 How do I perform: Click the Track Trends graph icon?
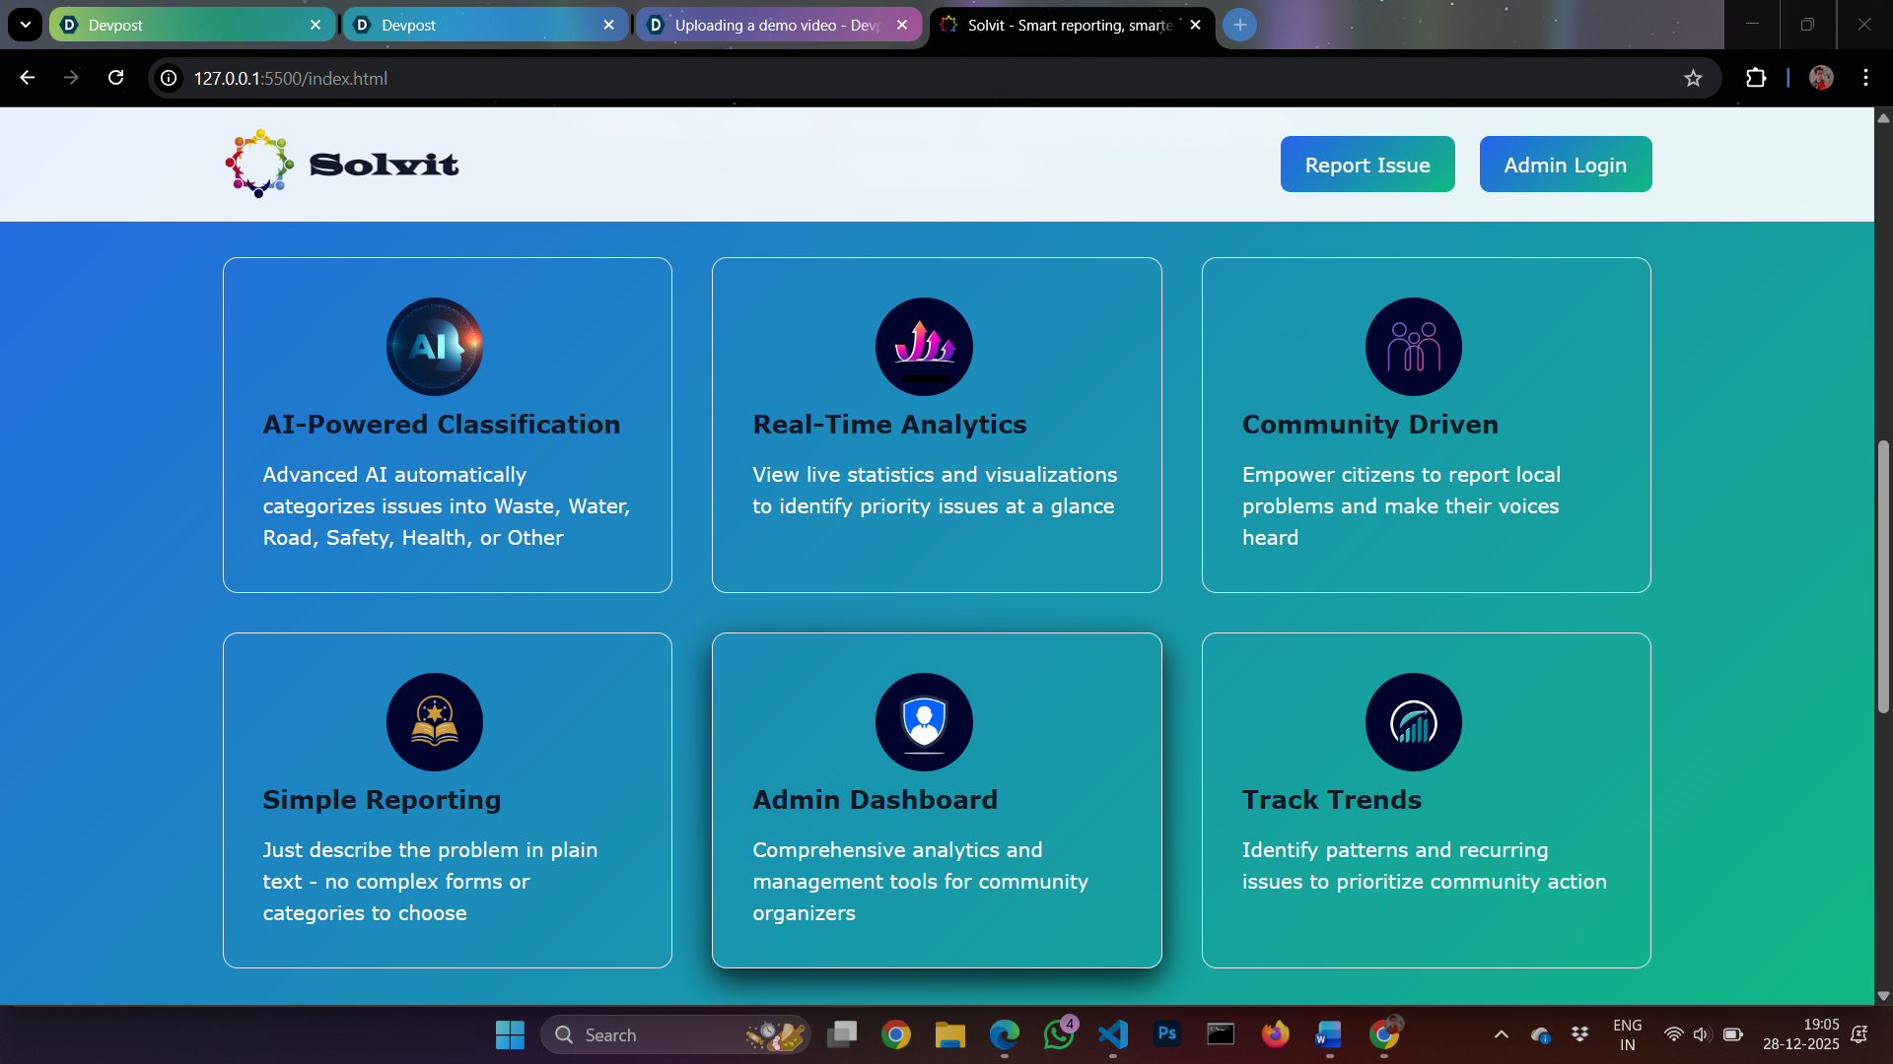pos(1414,722)
